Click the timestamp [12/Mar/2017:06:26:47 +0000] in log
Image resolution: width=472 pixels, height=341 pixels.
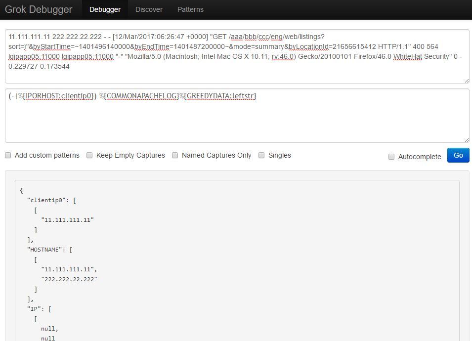coord(160,37)
